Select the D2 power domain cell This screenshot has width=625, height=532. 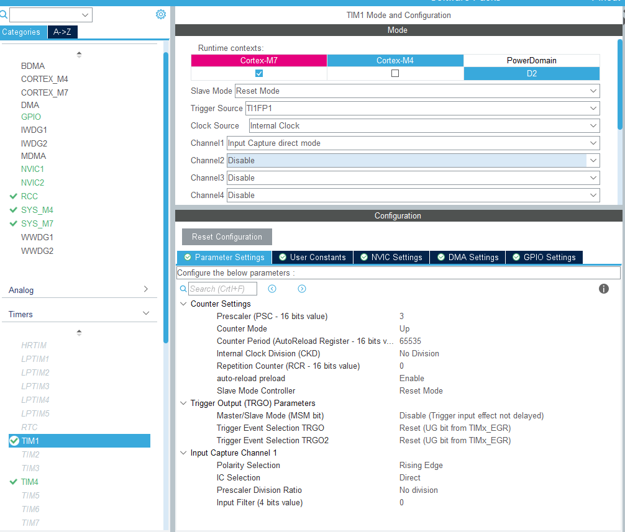(x=532, y=74)
